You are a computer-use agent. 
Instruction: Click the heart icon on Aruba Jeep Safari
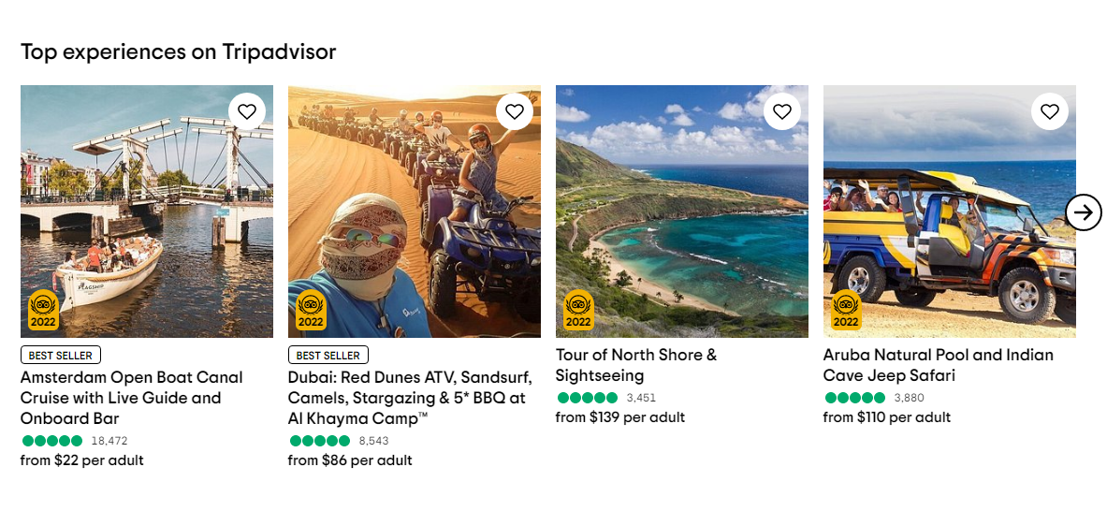point(1050,111)
